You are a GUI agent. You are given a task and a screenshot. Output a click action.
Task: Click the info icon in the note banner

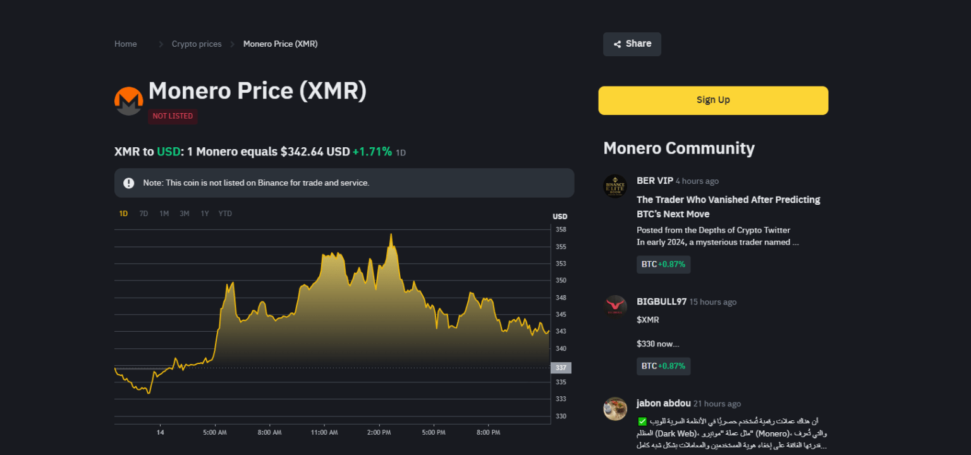[x=129, y=183]
